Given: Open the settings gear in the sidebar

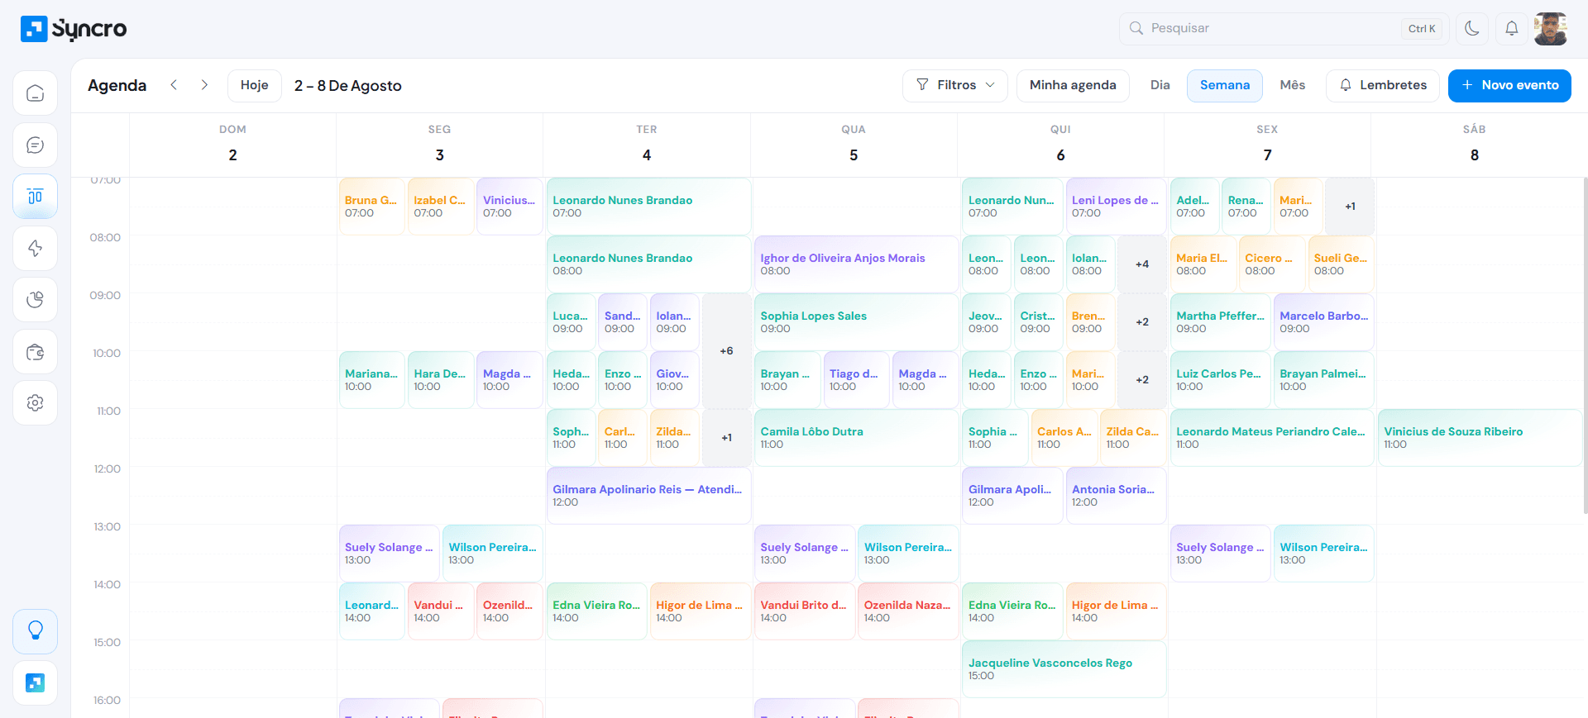Looking at the screenshot, I should coord(35,403).
